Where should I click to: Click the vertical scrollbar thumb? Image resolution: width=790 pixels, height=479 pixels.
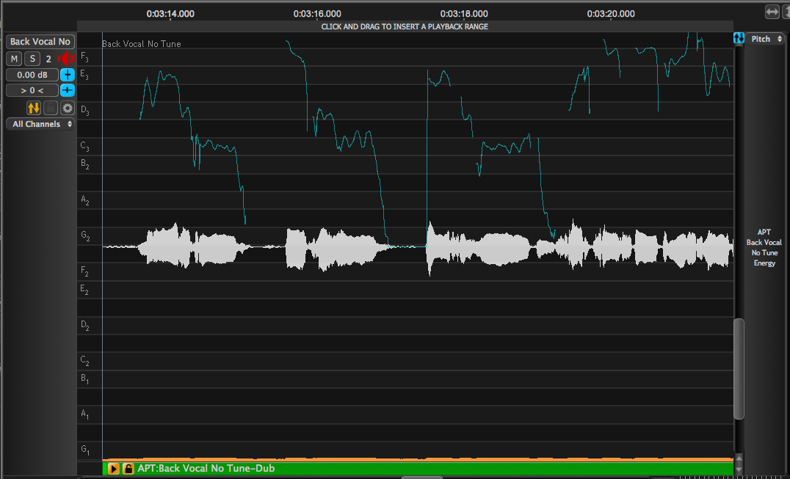[739, 368]
